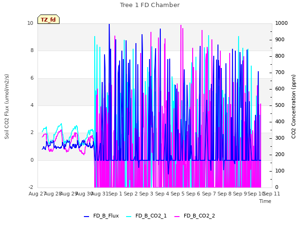Image resolution: width=300 pixels, height=225 pixels.
Task: Toggle FD_B_Flux series in legend
Action: [101, 216]
